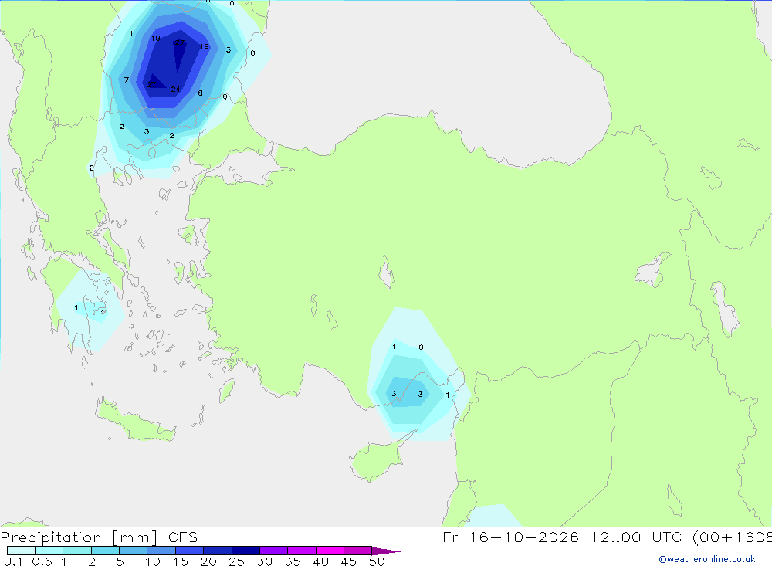The width and height of the screenshot is (772, 566).
Task: Click legend tick label '40'
Action: pyautogui.click(x=321, y=561)
